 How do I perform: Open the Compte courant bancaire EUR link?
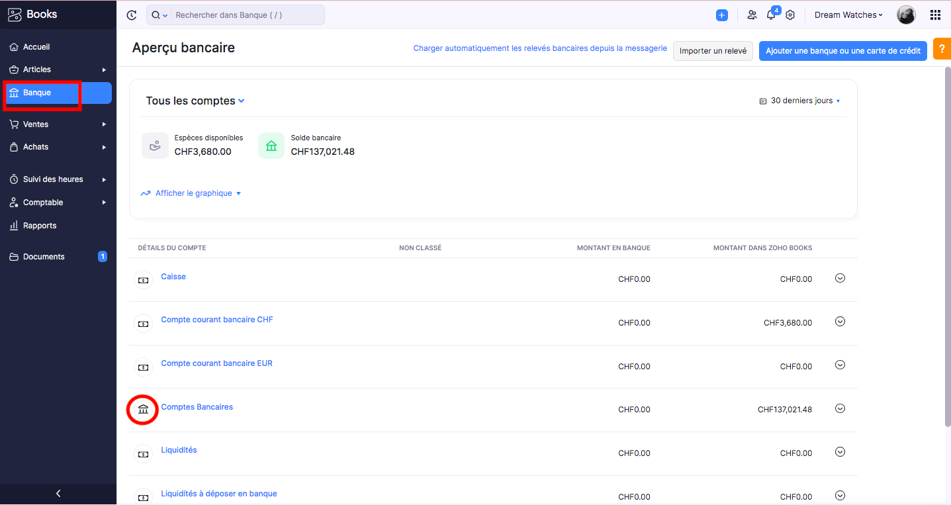(x=216, y=363)
